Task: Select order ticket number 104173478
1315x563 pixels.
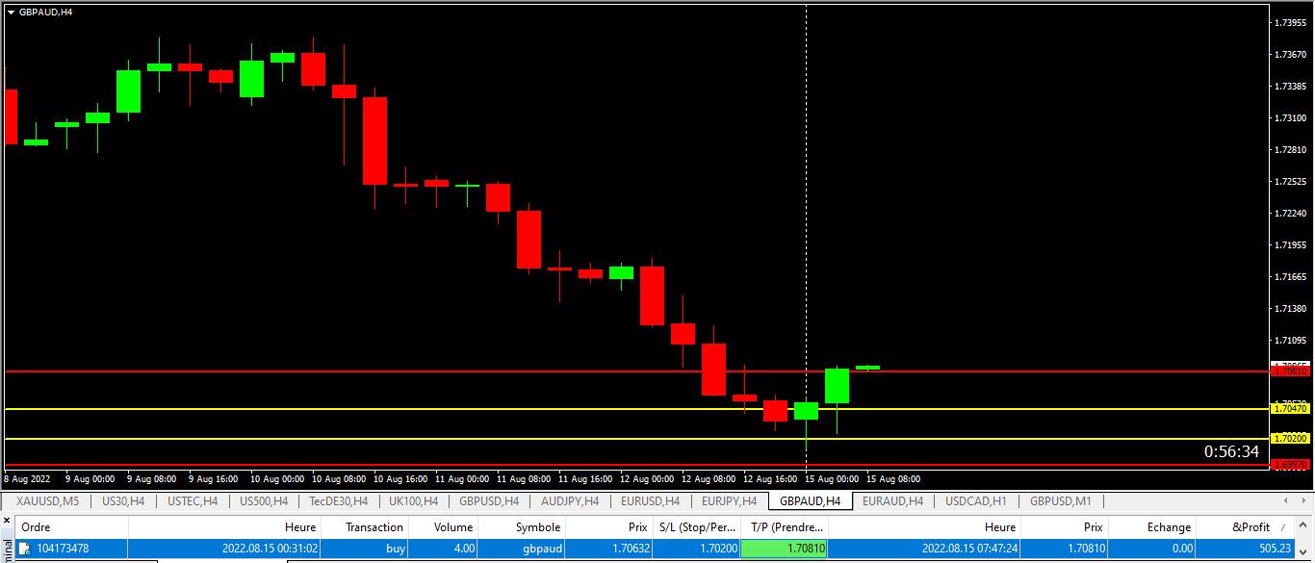Action: coord(63,549)
